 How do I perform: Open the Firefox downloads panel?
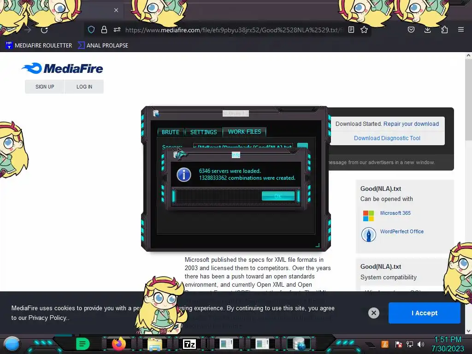click(x=427, y=29)
